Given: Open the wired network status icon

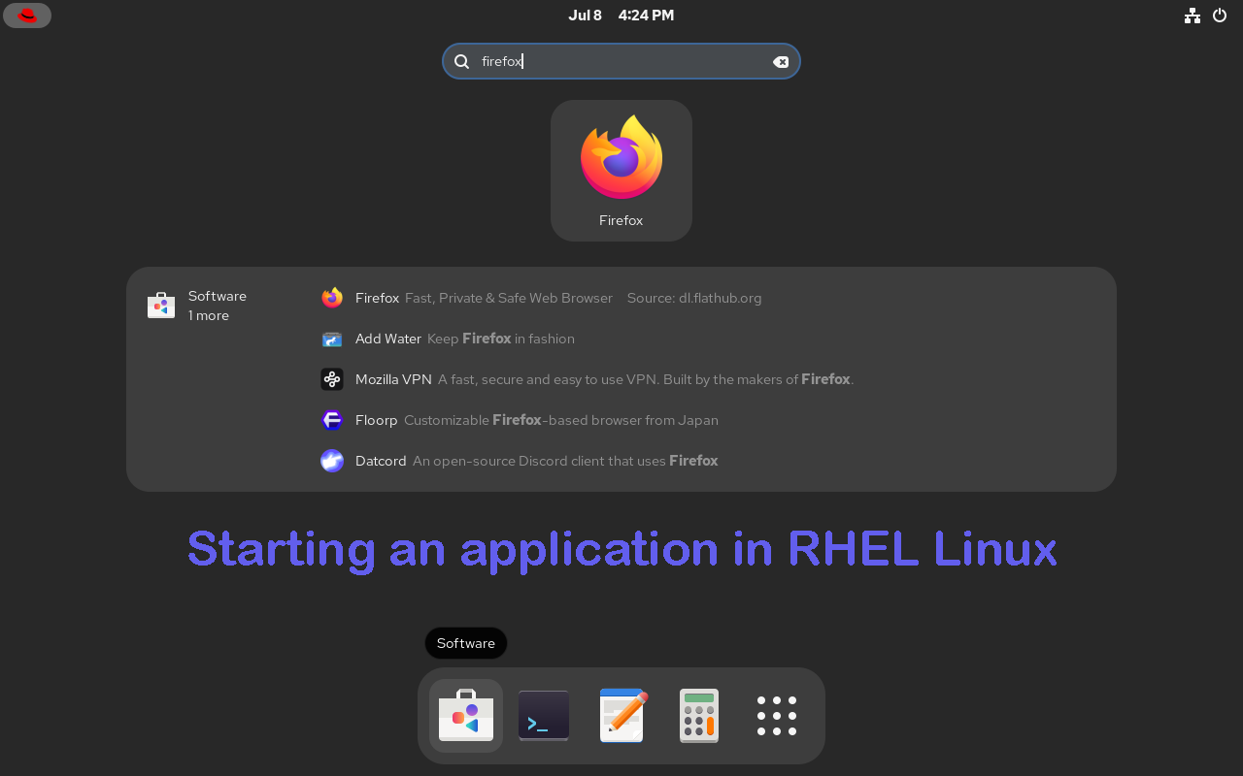Looking at the screenshot, I should [1193, 16].
